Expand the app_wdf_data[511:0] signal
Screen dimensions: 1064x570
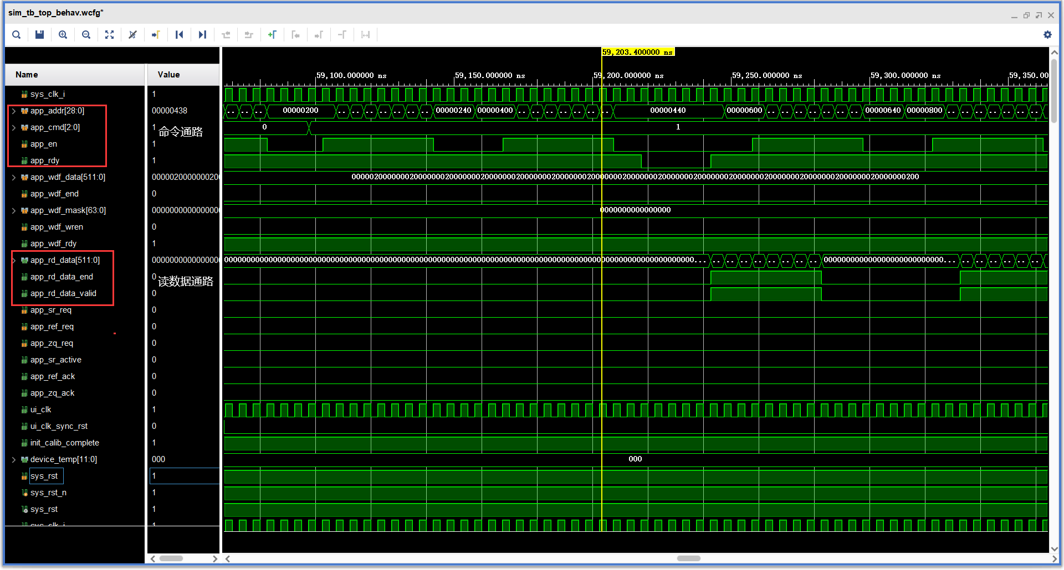pyautogui.click(x=14, y=177)
